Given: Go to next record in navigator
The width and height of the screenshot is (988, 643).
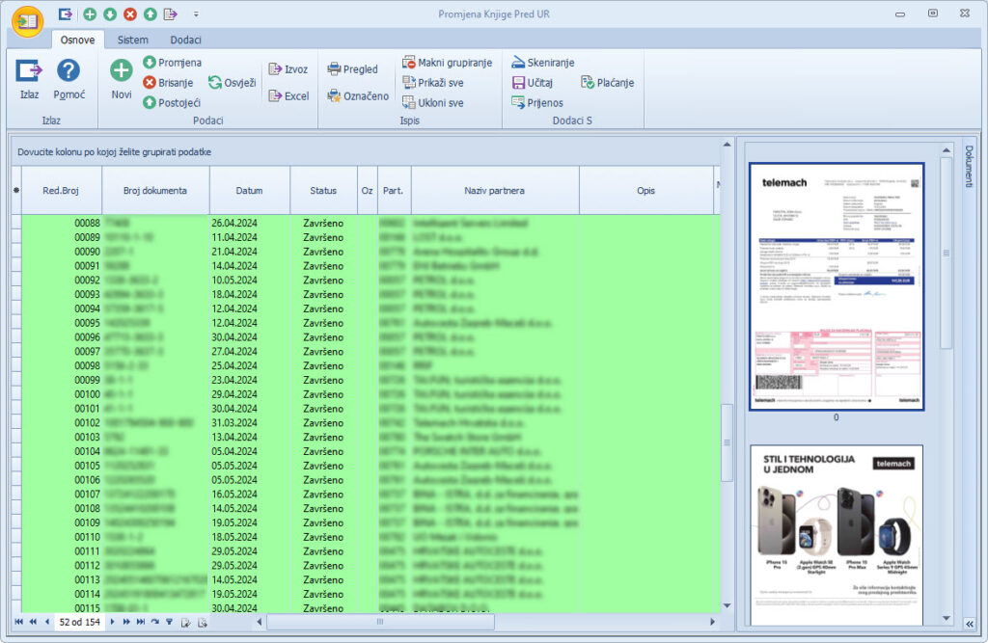Looking at the screenshot, I should 112,623.
